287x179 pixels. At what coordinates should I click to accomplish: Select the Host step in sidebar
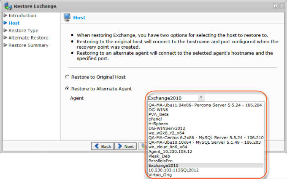click(x=14, y=23)
